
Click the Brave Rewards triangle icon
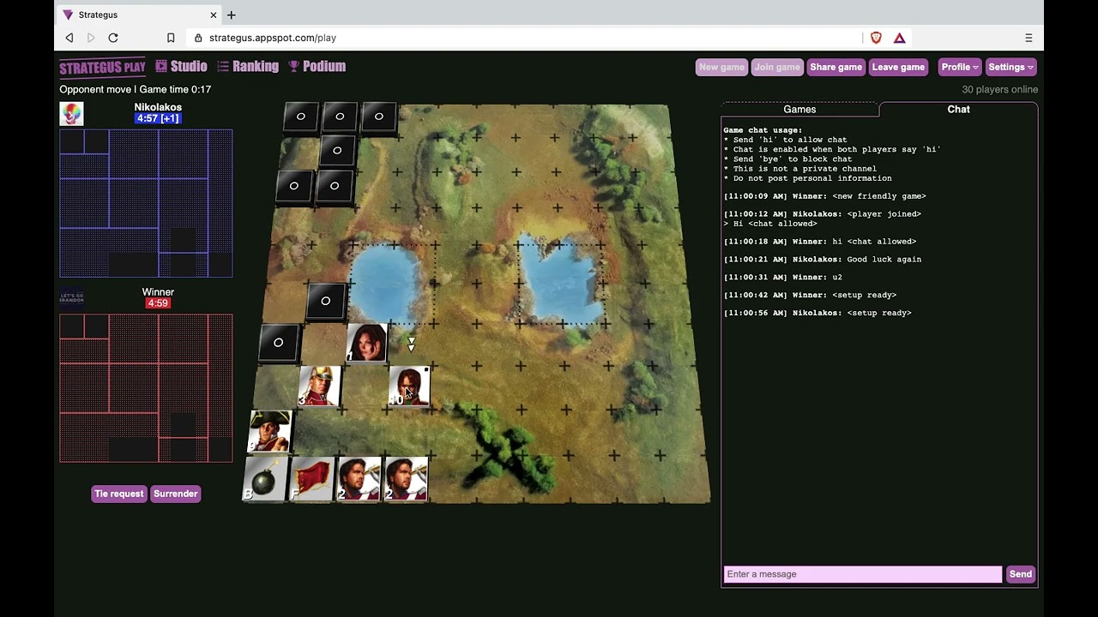[899, 38]
